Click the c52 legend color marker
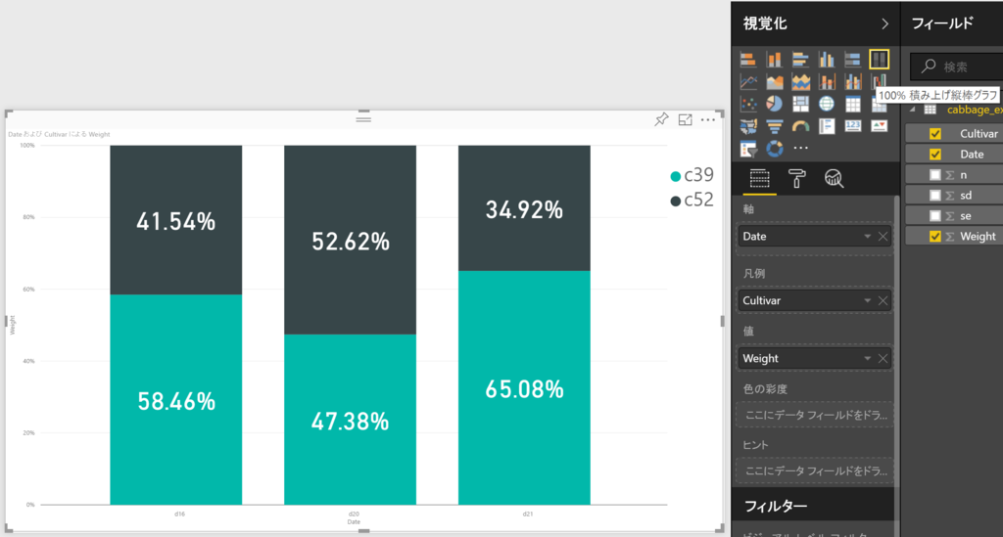 coord(676,201)
